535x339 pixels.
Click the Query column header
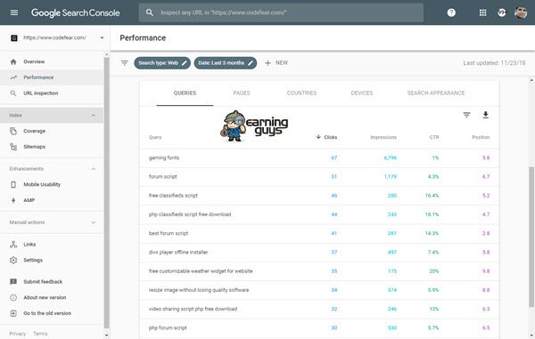155,137
